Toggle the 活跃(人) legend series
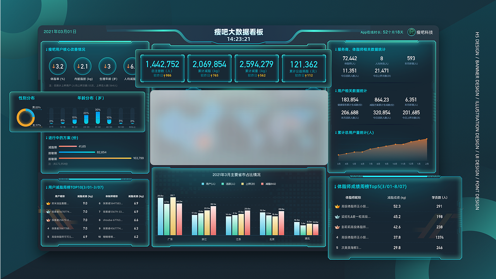This screenshot has width=496, height=279. point(226,184)
